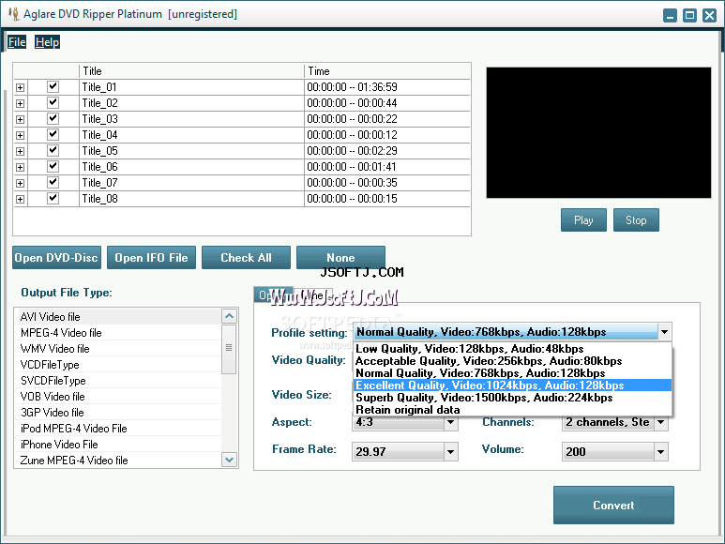Uncheck the Title_07 checkbox
The width and height of the screenshot is (725, 544).
click(53, 182)
